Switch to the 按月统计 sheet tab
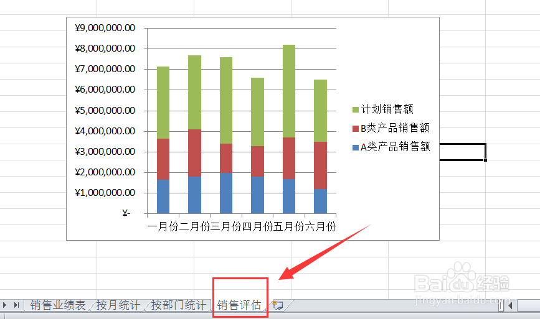540x319 pixels. [118, 305]
